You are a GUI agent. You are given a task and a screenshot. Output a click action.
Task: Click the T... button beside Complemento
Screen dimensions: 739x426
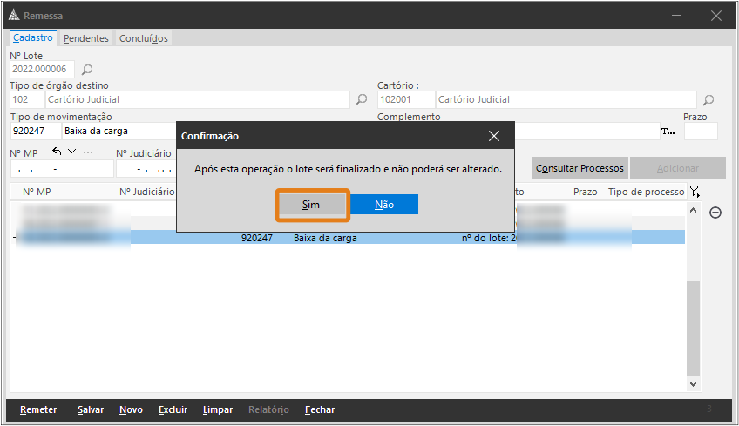point(668,132)
